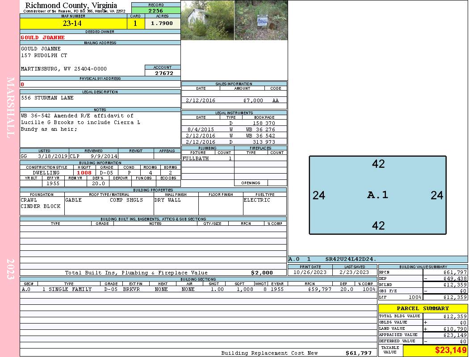Click the LCF 100% value
The height and width of the screenshot is (357, 469).
[x=415, y=297]
